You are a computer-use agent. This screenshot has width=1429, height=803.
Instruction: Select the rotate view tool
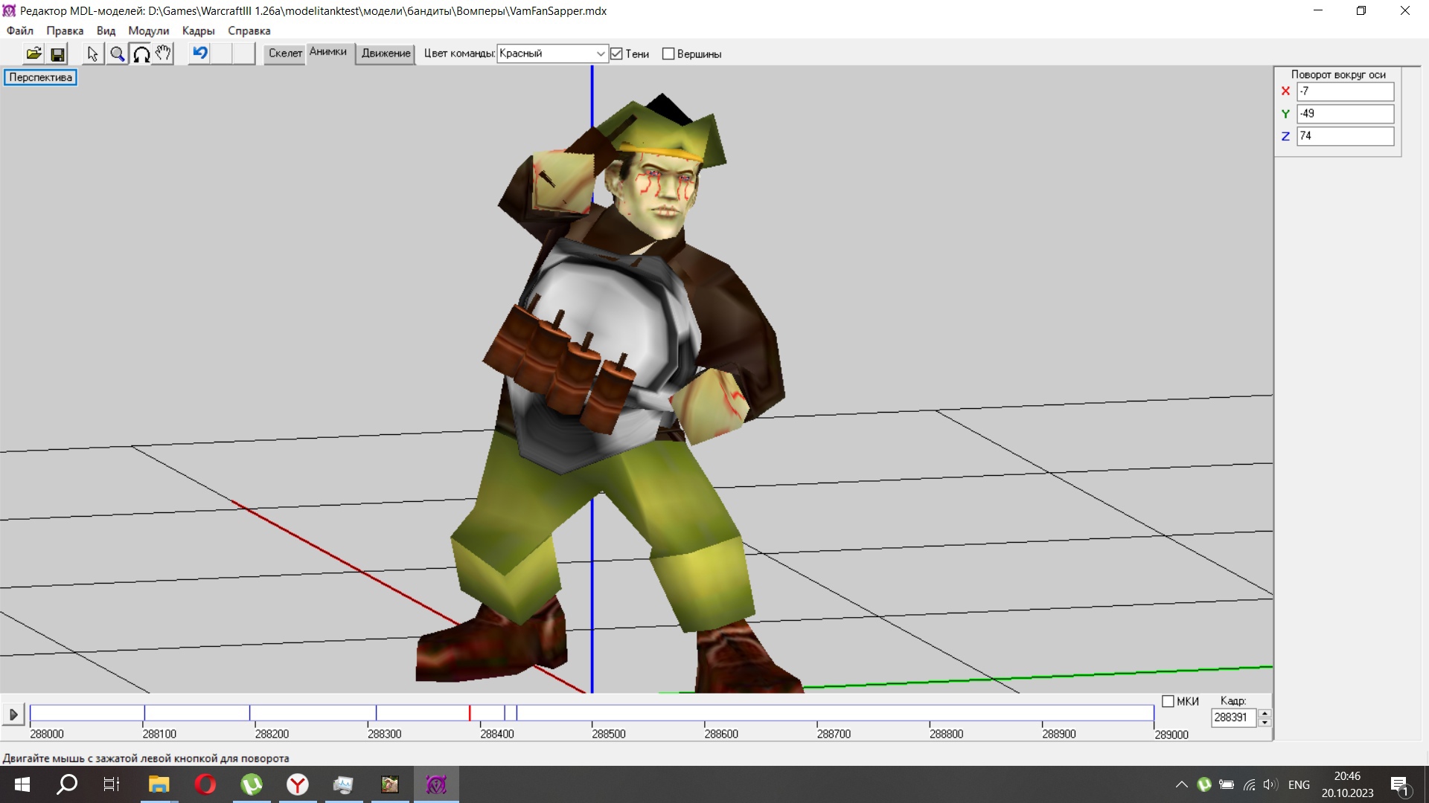click(141, 54)
